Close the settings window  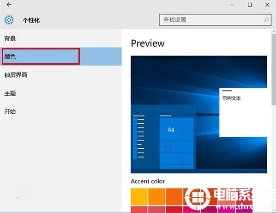click(x=267, y=5)
